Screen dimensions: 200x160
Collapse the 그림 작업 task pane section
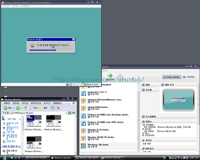(x=19, y=119)
